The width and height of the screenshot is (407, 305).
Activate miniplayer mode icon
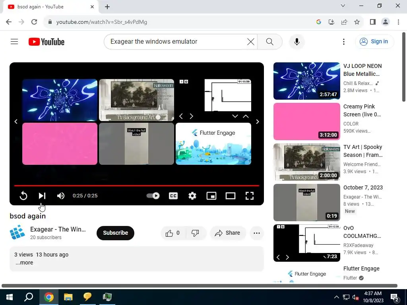click(211, 196)
